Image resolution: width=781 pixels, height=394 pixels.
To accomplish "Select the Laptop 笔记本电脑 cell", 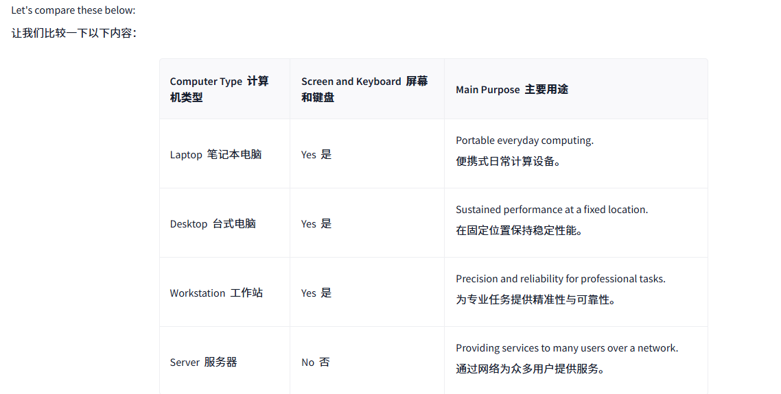I will tap(224, 153).
